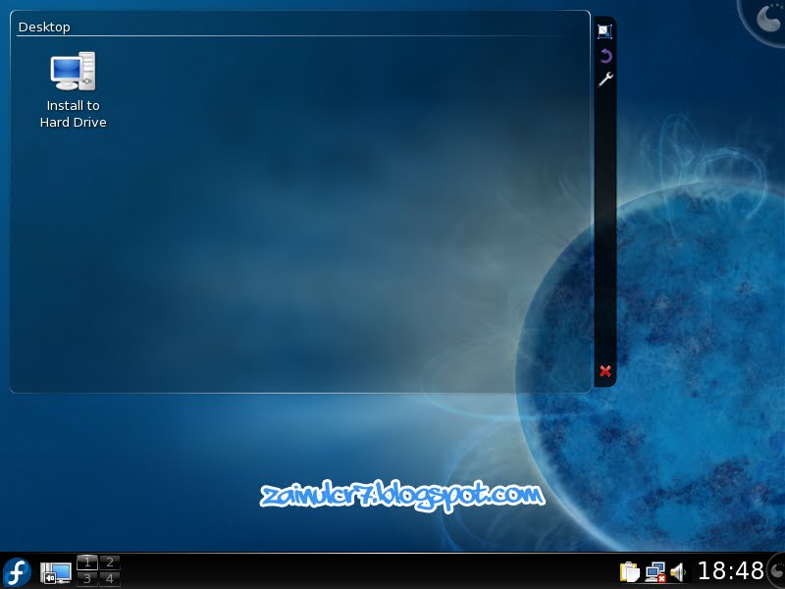Open Desktop widget settings with the wrench icon
This screenshot has width=785, height=589.
point(605,80)
